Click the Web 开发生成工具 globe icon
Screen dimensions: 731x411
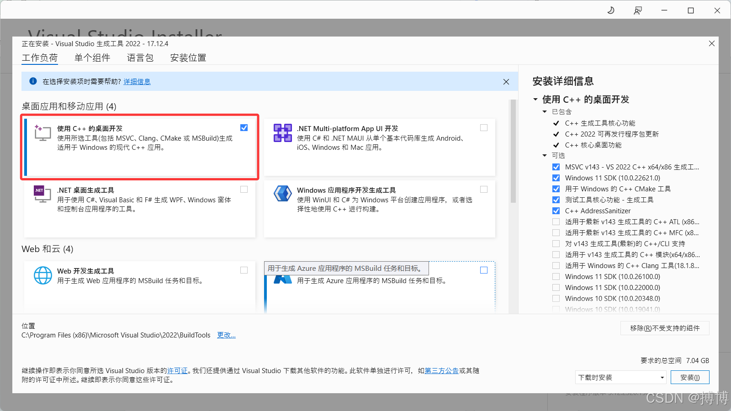43,275
